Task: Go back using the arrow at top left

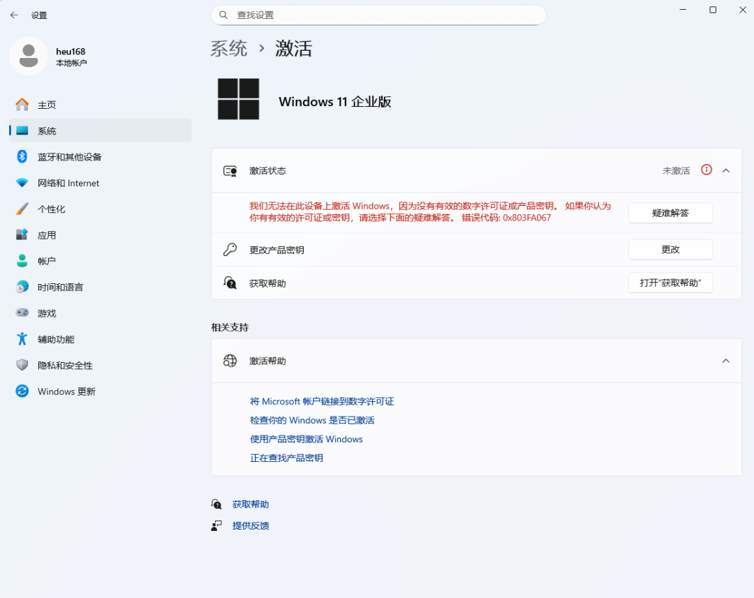Action: point(14,15)
